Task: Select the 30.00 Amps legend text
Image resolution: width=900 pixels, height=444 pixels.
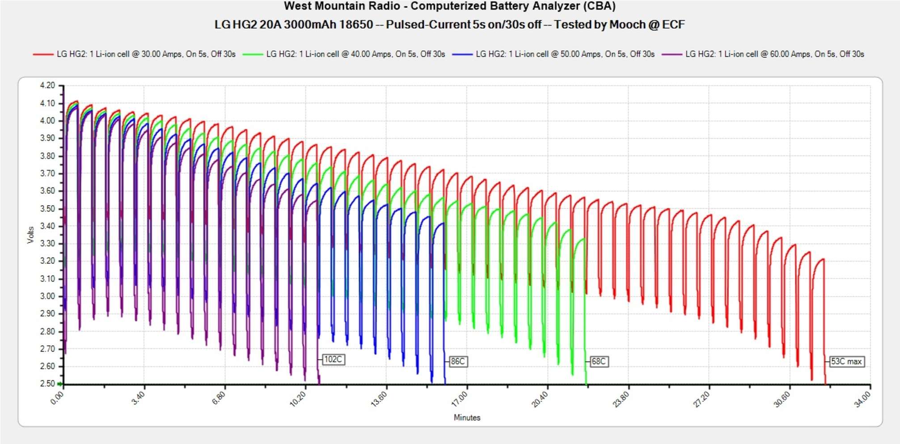Action: (x=146, y=54)
